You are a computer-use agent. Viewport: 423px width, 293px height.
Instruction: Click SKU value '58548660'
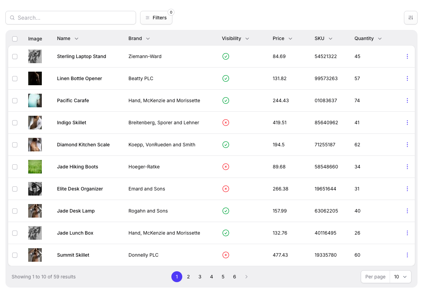pyautogui.click(x=326, y=167)
